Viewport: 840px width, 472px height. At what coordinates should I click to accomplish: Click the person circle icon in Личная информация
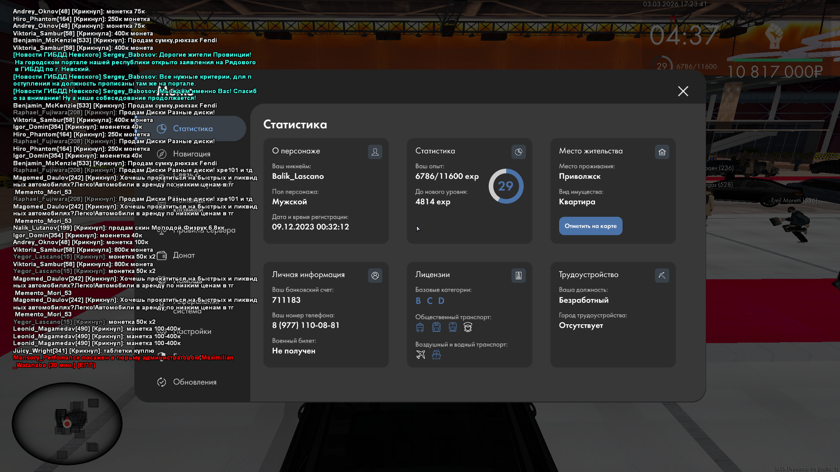[375, 275]
